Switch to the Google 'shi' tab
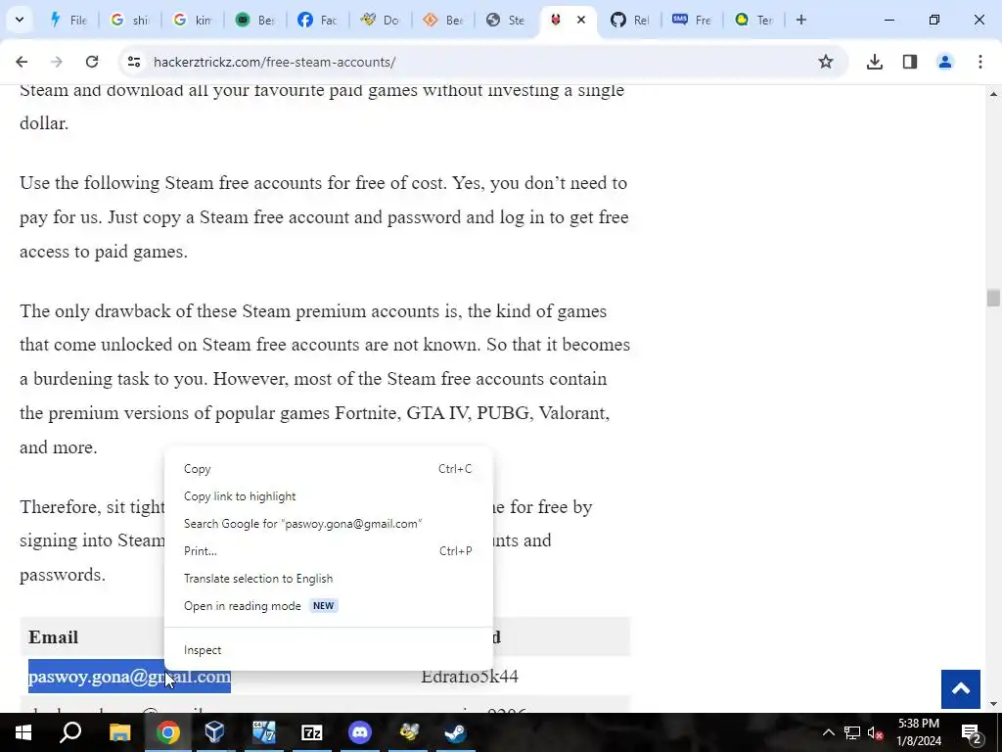Image resolution: width=1002 pixels, height=752 pixels. pyautogui.click(x=130, y=20)
